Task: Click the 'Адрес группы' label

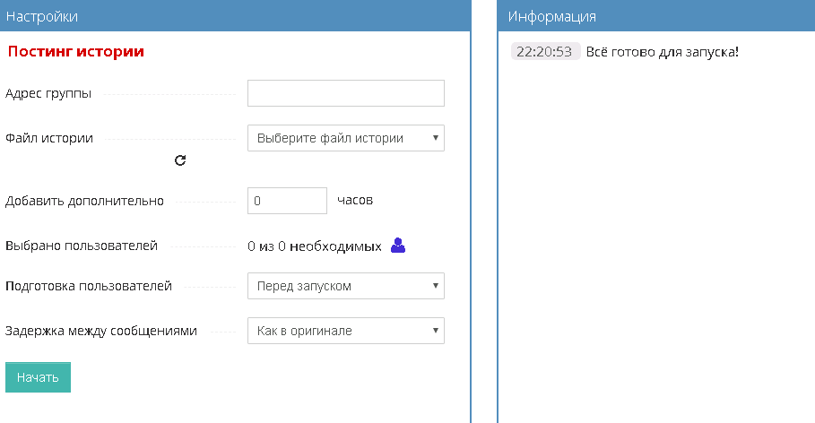Action: click(x=48, y=93)
